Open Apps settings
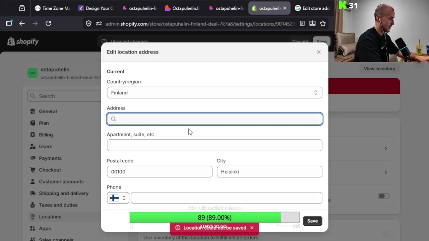This screenshot has width=429, height=241. [45, 228]
